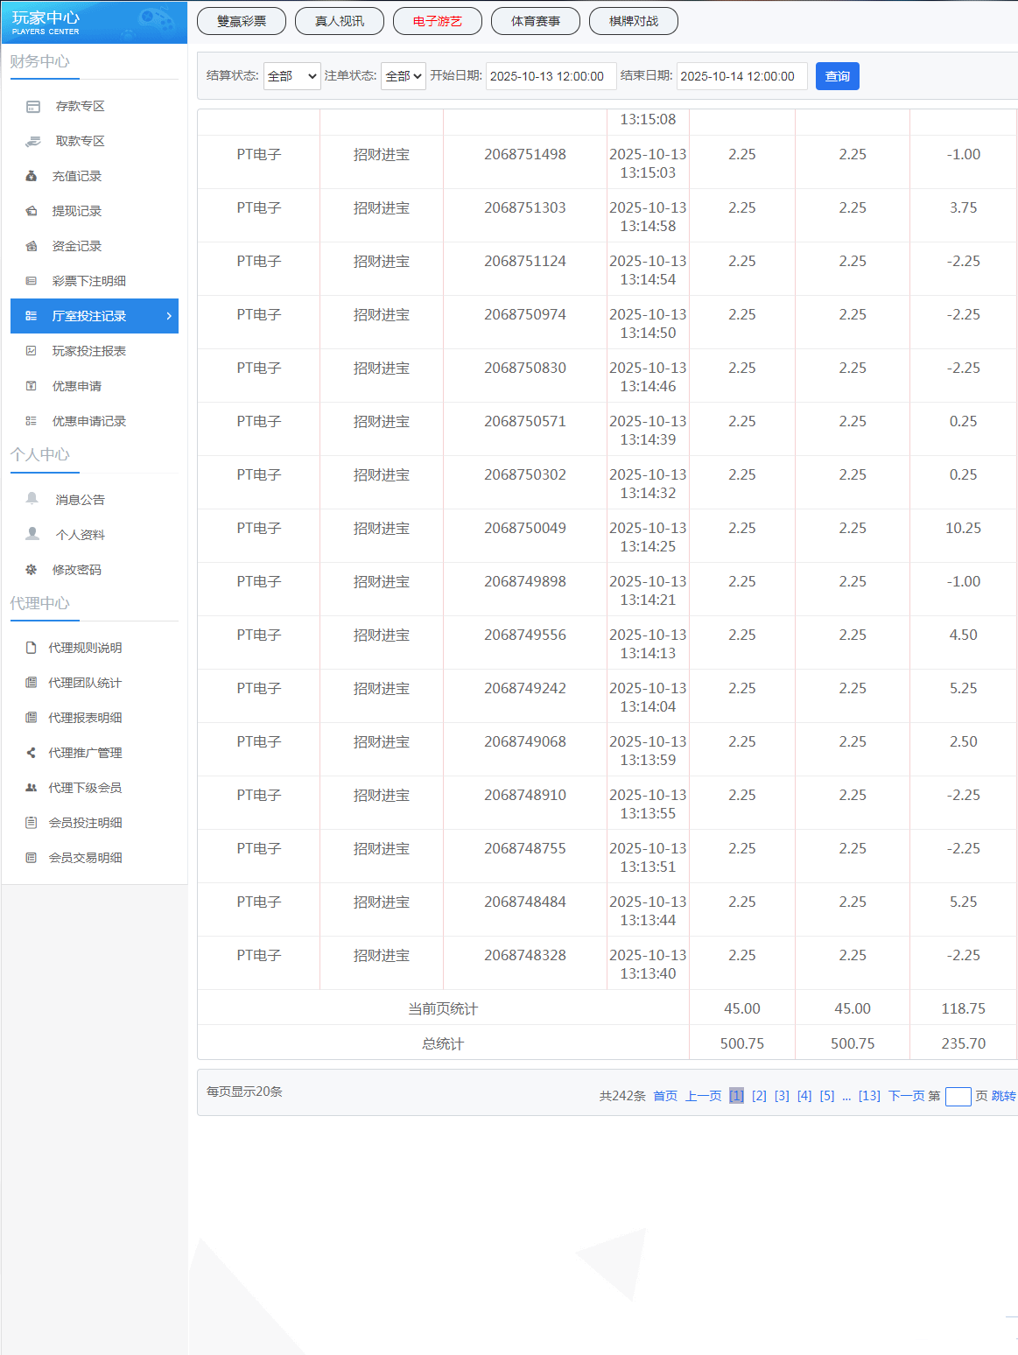Click the 下一页 next page link
The image size is (1018, 1355).
click(x=906, y=1096)
